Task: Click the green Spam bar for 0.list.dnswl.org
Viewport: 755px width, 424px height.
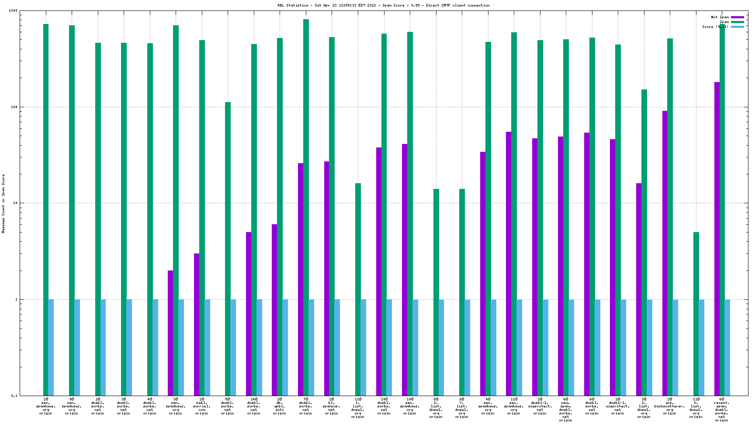Action: pyautogui.click(x=696, y=314)
